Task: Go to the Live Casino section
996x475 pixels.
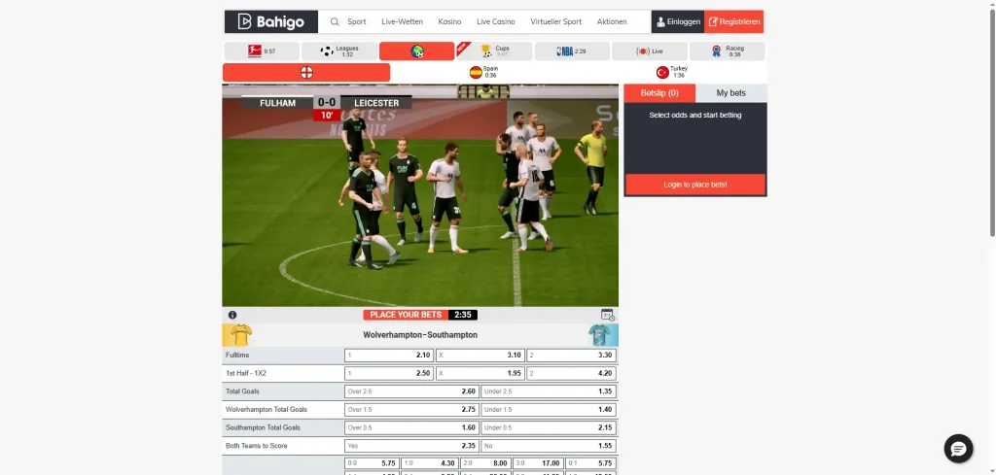Action: pos(496,21)
